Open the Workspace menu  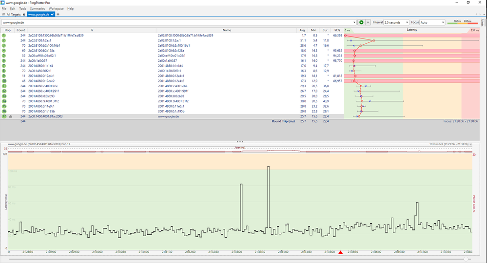[56, 9]
